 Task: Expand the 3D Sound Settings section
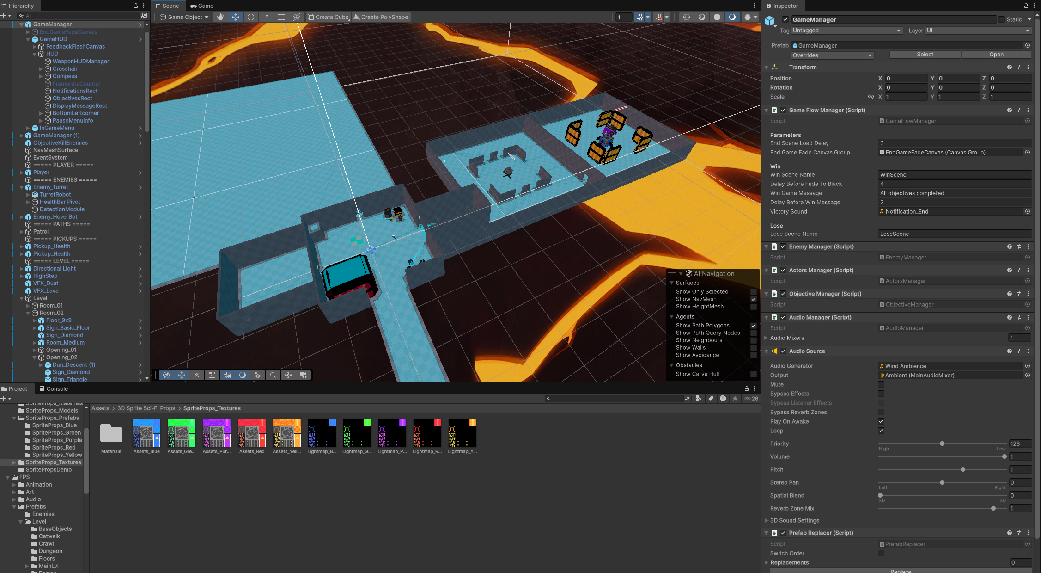click(767, 520)
